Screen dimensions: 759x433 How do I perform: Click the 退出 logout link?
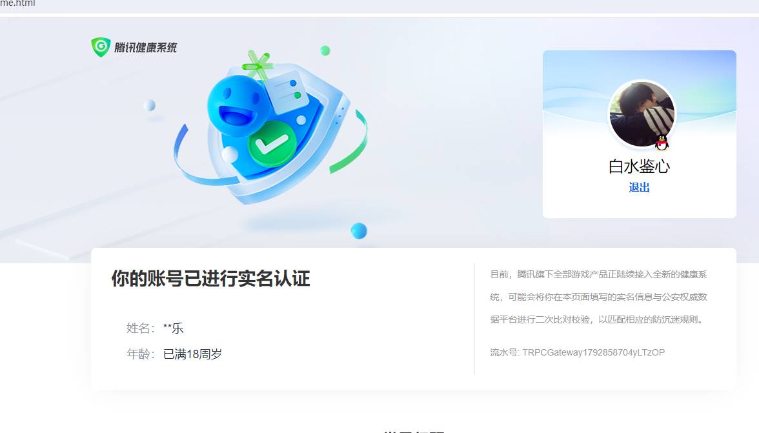click(x=639, y=187)
